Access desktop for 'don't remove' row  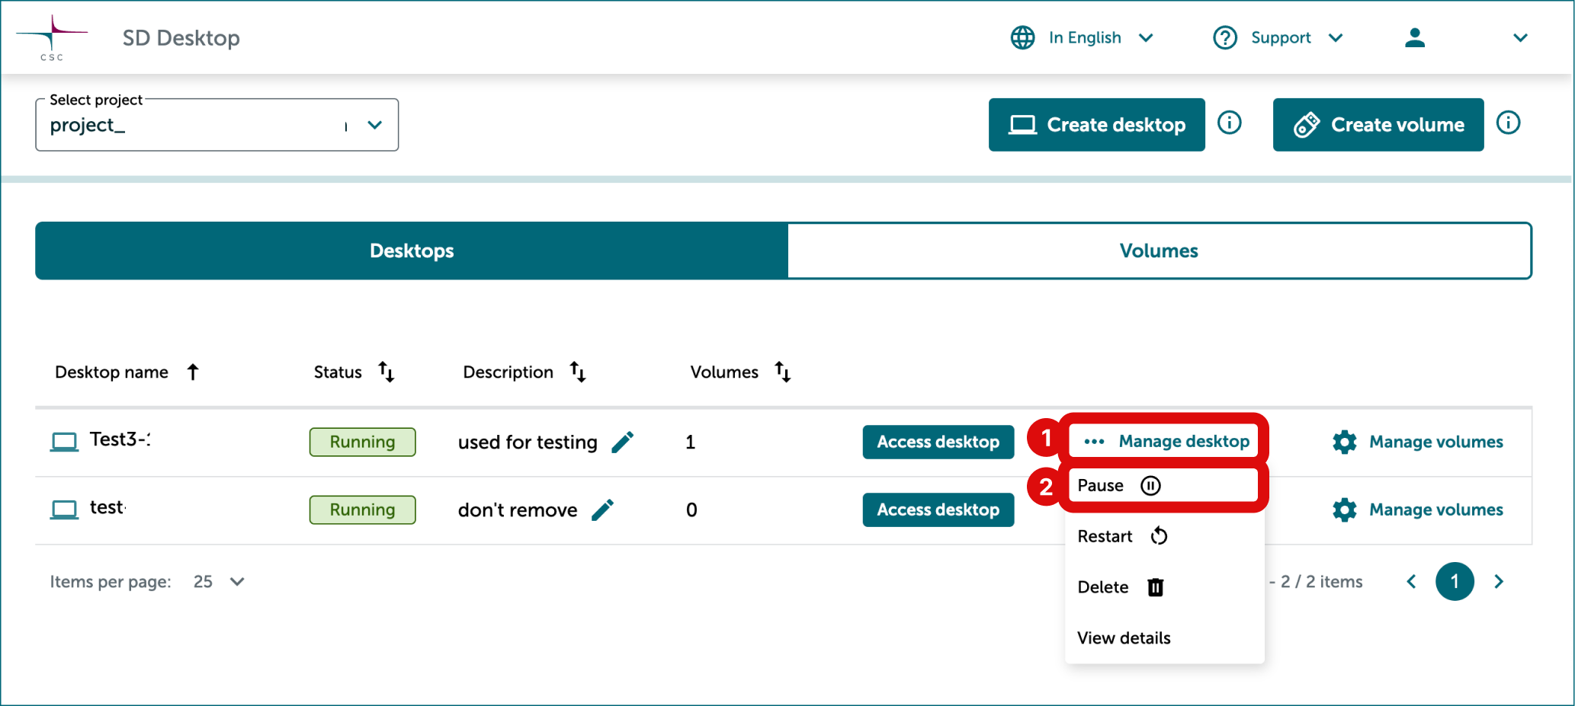(x=938, y=510)
